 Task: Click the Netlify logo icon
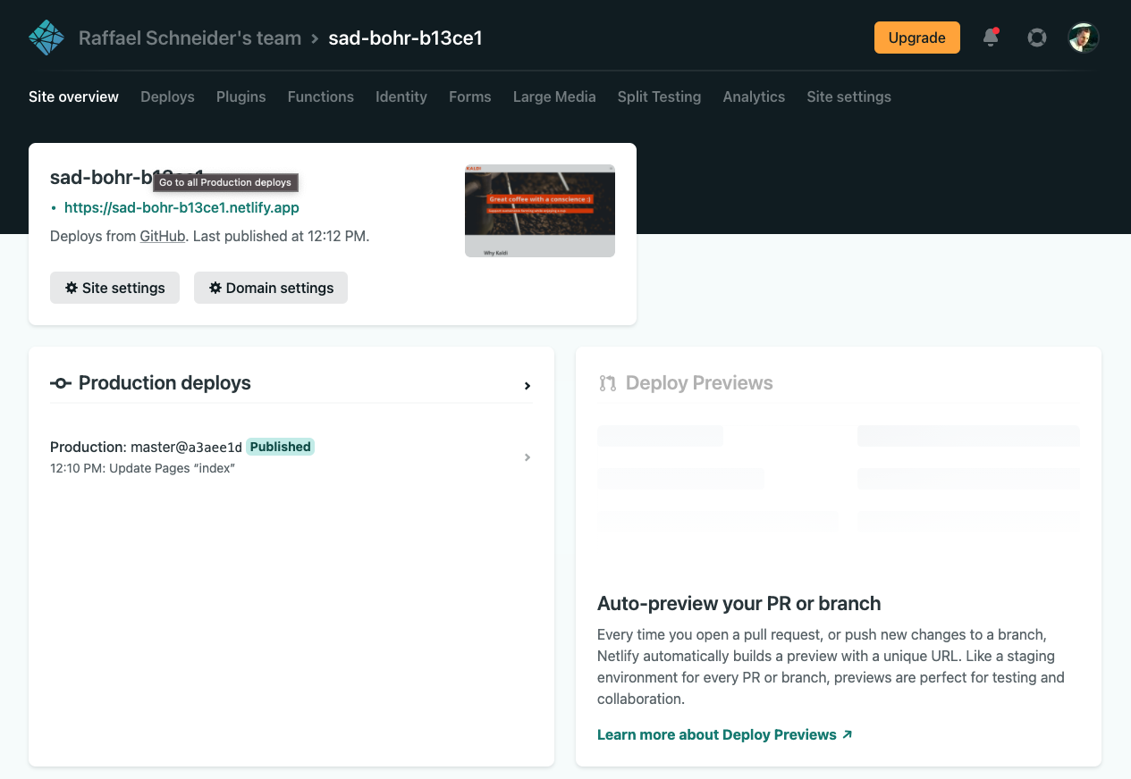click(46, 37)
